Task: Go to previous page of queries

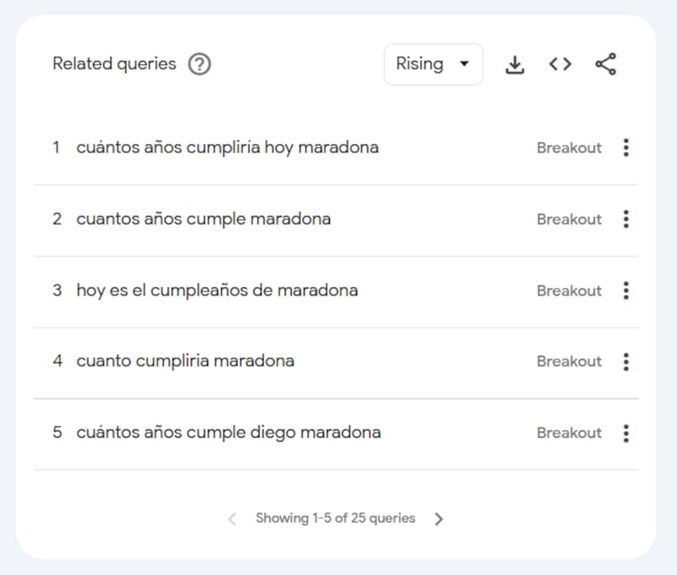Action: point(232,519)
